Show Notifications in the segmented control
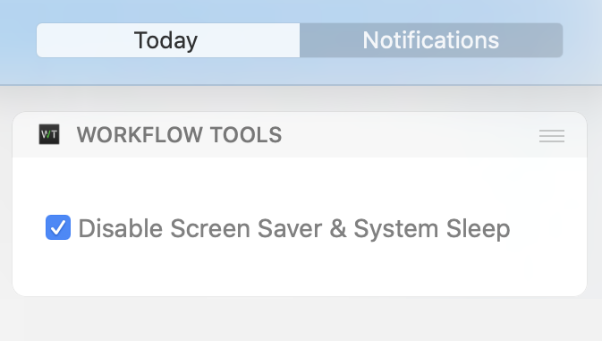Viewport: 602px width, 341px height. (x=431, y=40)
